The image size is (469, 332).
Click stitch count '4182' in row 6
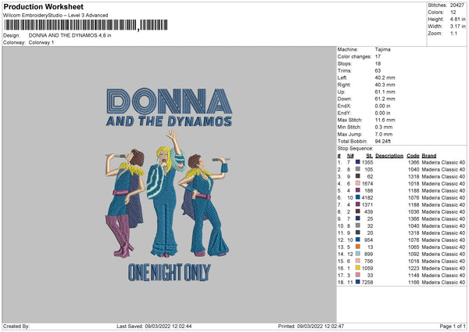click(367, 197)
